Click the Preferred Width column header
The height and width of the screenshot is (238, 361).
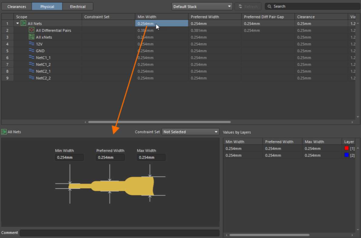click(x=215, y=17)
